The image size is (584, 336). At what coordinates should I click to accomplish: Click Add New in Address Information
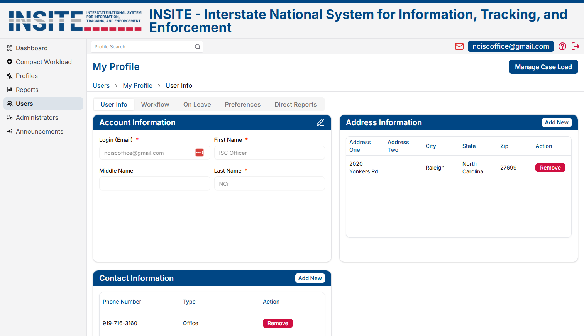pos(557,122)
